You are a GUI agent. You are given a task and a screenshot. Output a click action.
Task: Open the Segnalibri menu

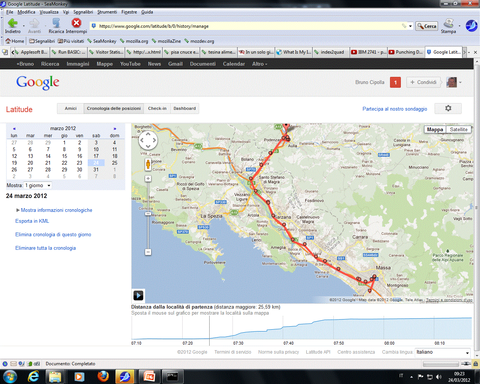click(x=83, y=12)
